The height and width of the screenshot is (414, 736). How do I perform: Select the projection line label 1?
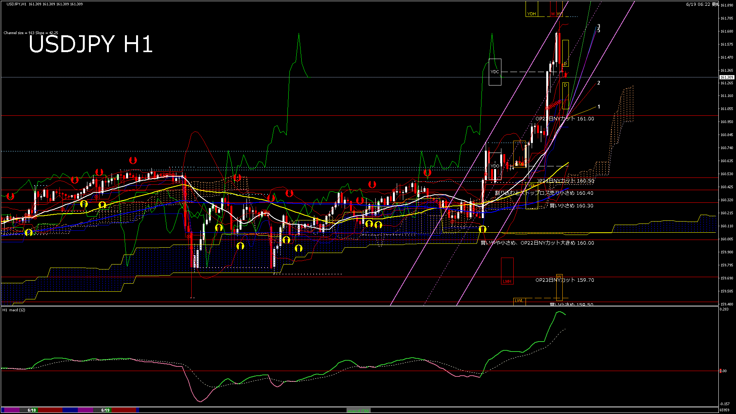tap(599, 107)
